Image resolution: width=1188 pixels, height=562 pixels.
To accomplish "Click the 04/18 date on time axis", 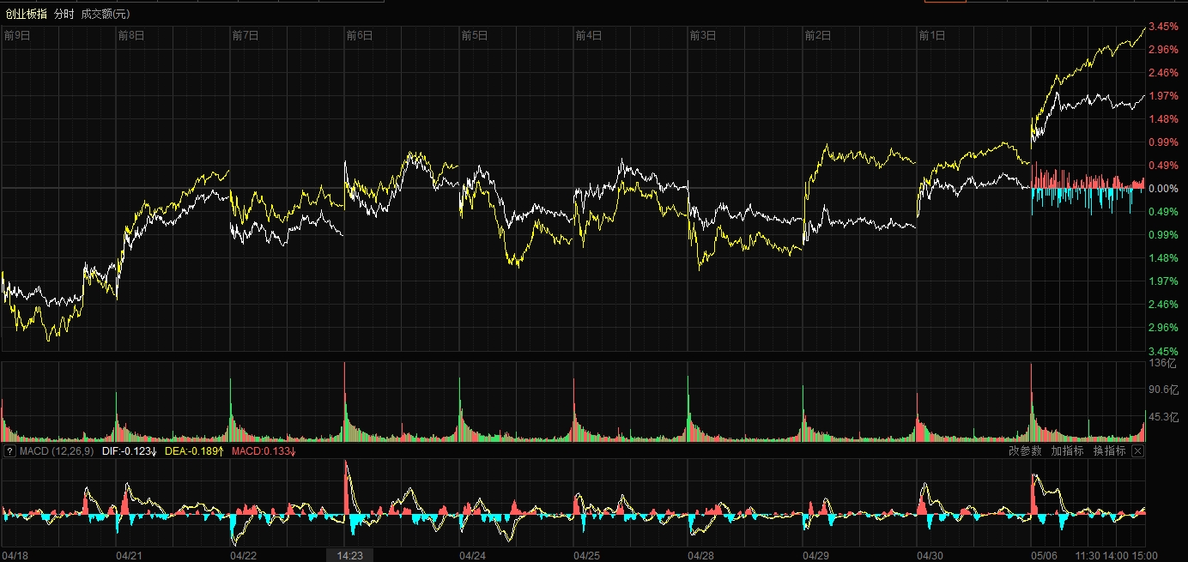I will pyautogui.click(x=16, y=555).
